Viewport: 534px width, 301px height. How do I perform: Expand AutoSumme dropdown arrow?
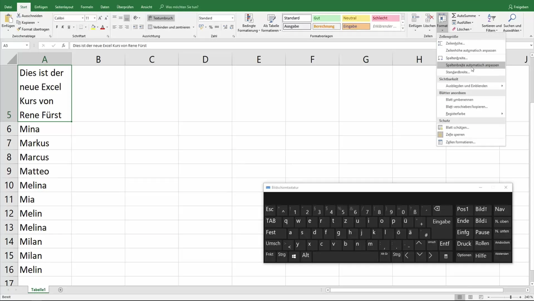[479, 16]
